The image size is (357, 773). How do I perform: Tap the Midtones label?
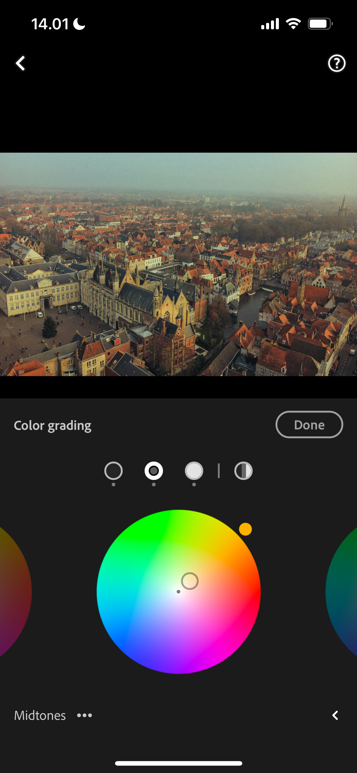point(40,715)
